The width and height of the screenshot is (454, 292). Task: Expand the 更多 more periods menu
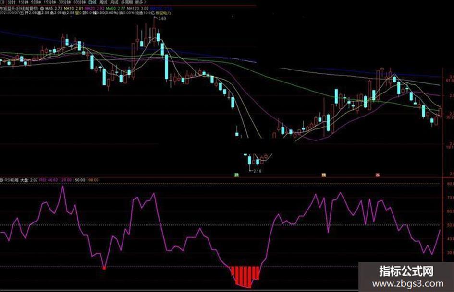tap(141, 2)
